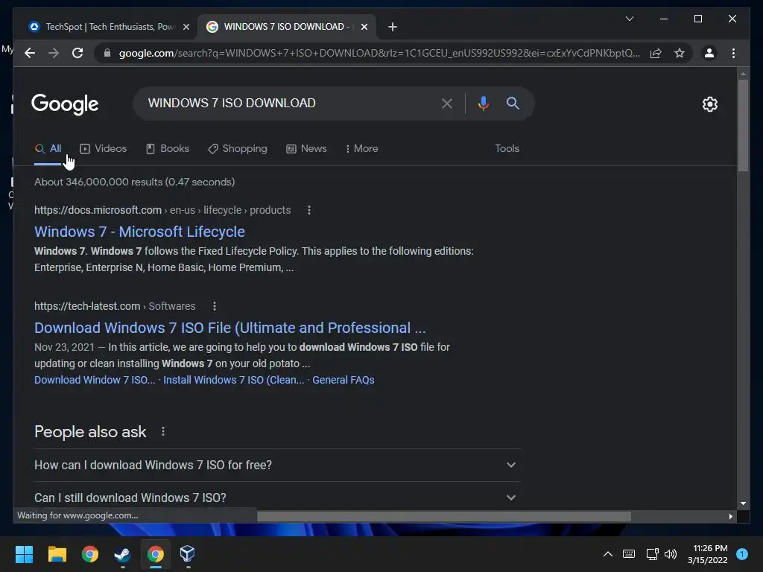Screen dimensions: 763x572
Task: Open the notification center badge
Action: tap(742, 554)
